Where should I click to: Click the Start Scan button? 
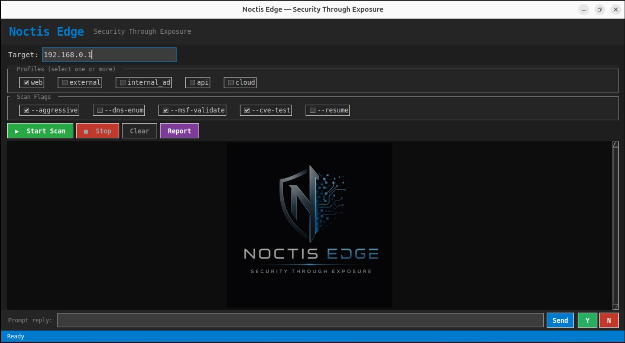(40, 131)
